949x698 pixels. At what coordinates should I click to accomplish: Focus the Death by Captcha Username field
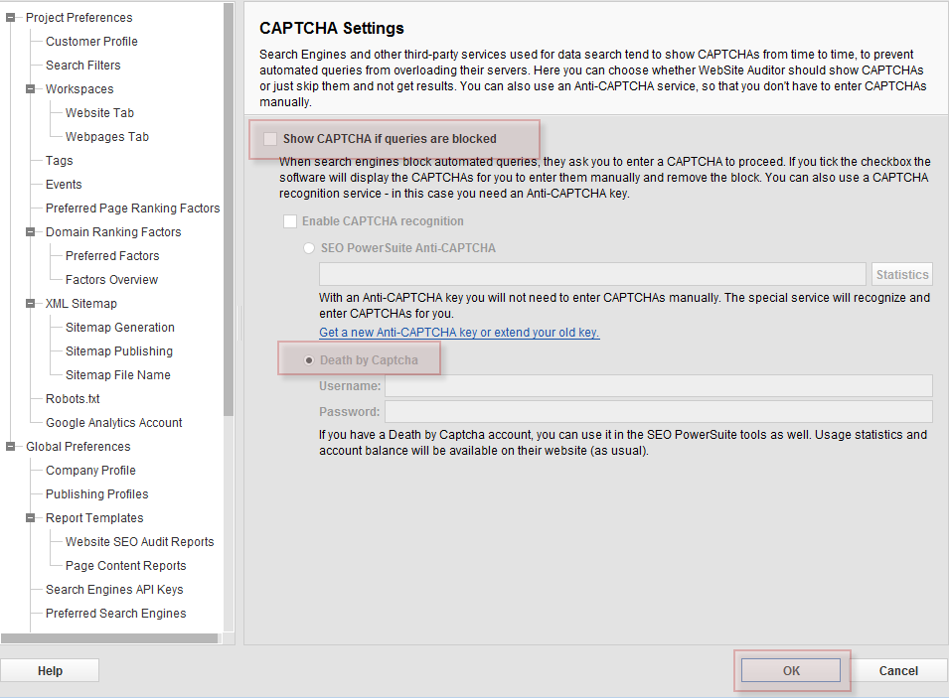coord(659,386)
